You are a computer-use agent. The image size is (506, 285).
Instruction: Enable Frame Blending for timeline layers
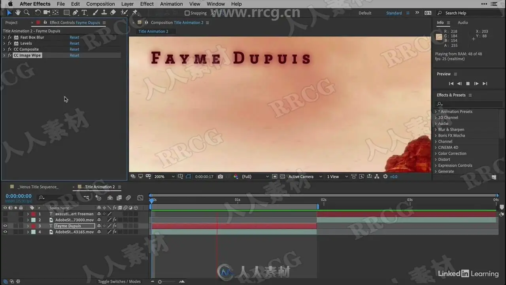pyautogui.click(x=119, y=198)
